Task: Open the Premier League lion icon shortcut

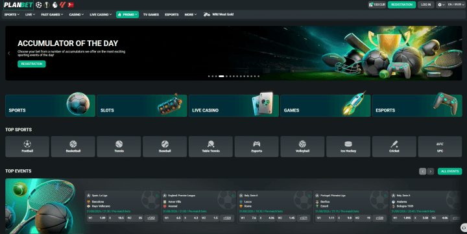Action: point(54,5)
